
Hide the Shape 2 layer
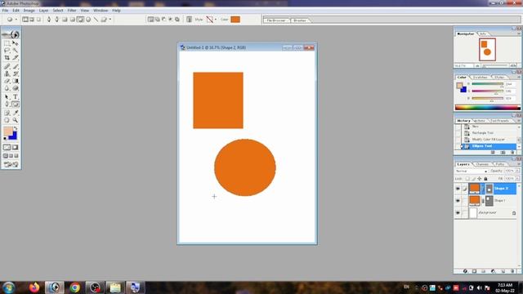tap(458, 189)
